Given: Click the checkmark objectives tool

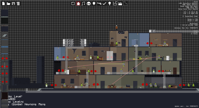Looking at the screenshot, I should 104,3.
